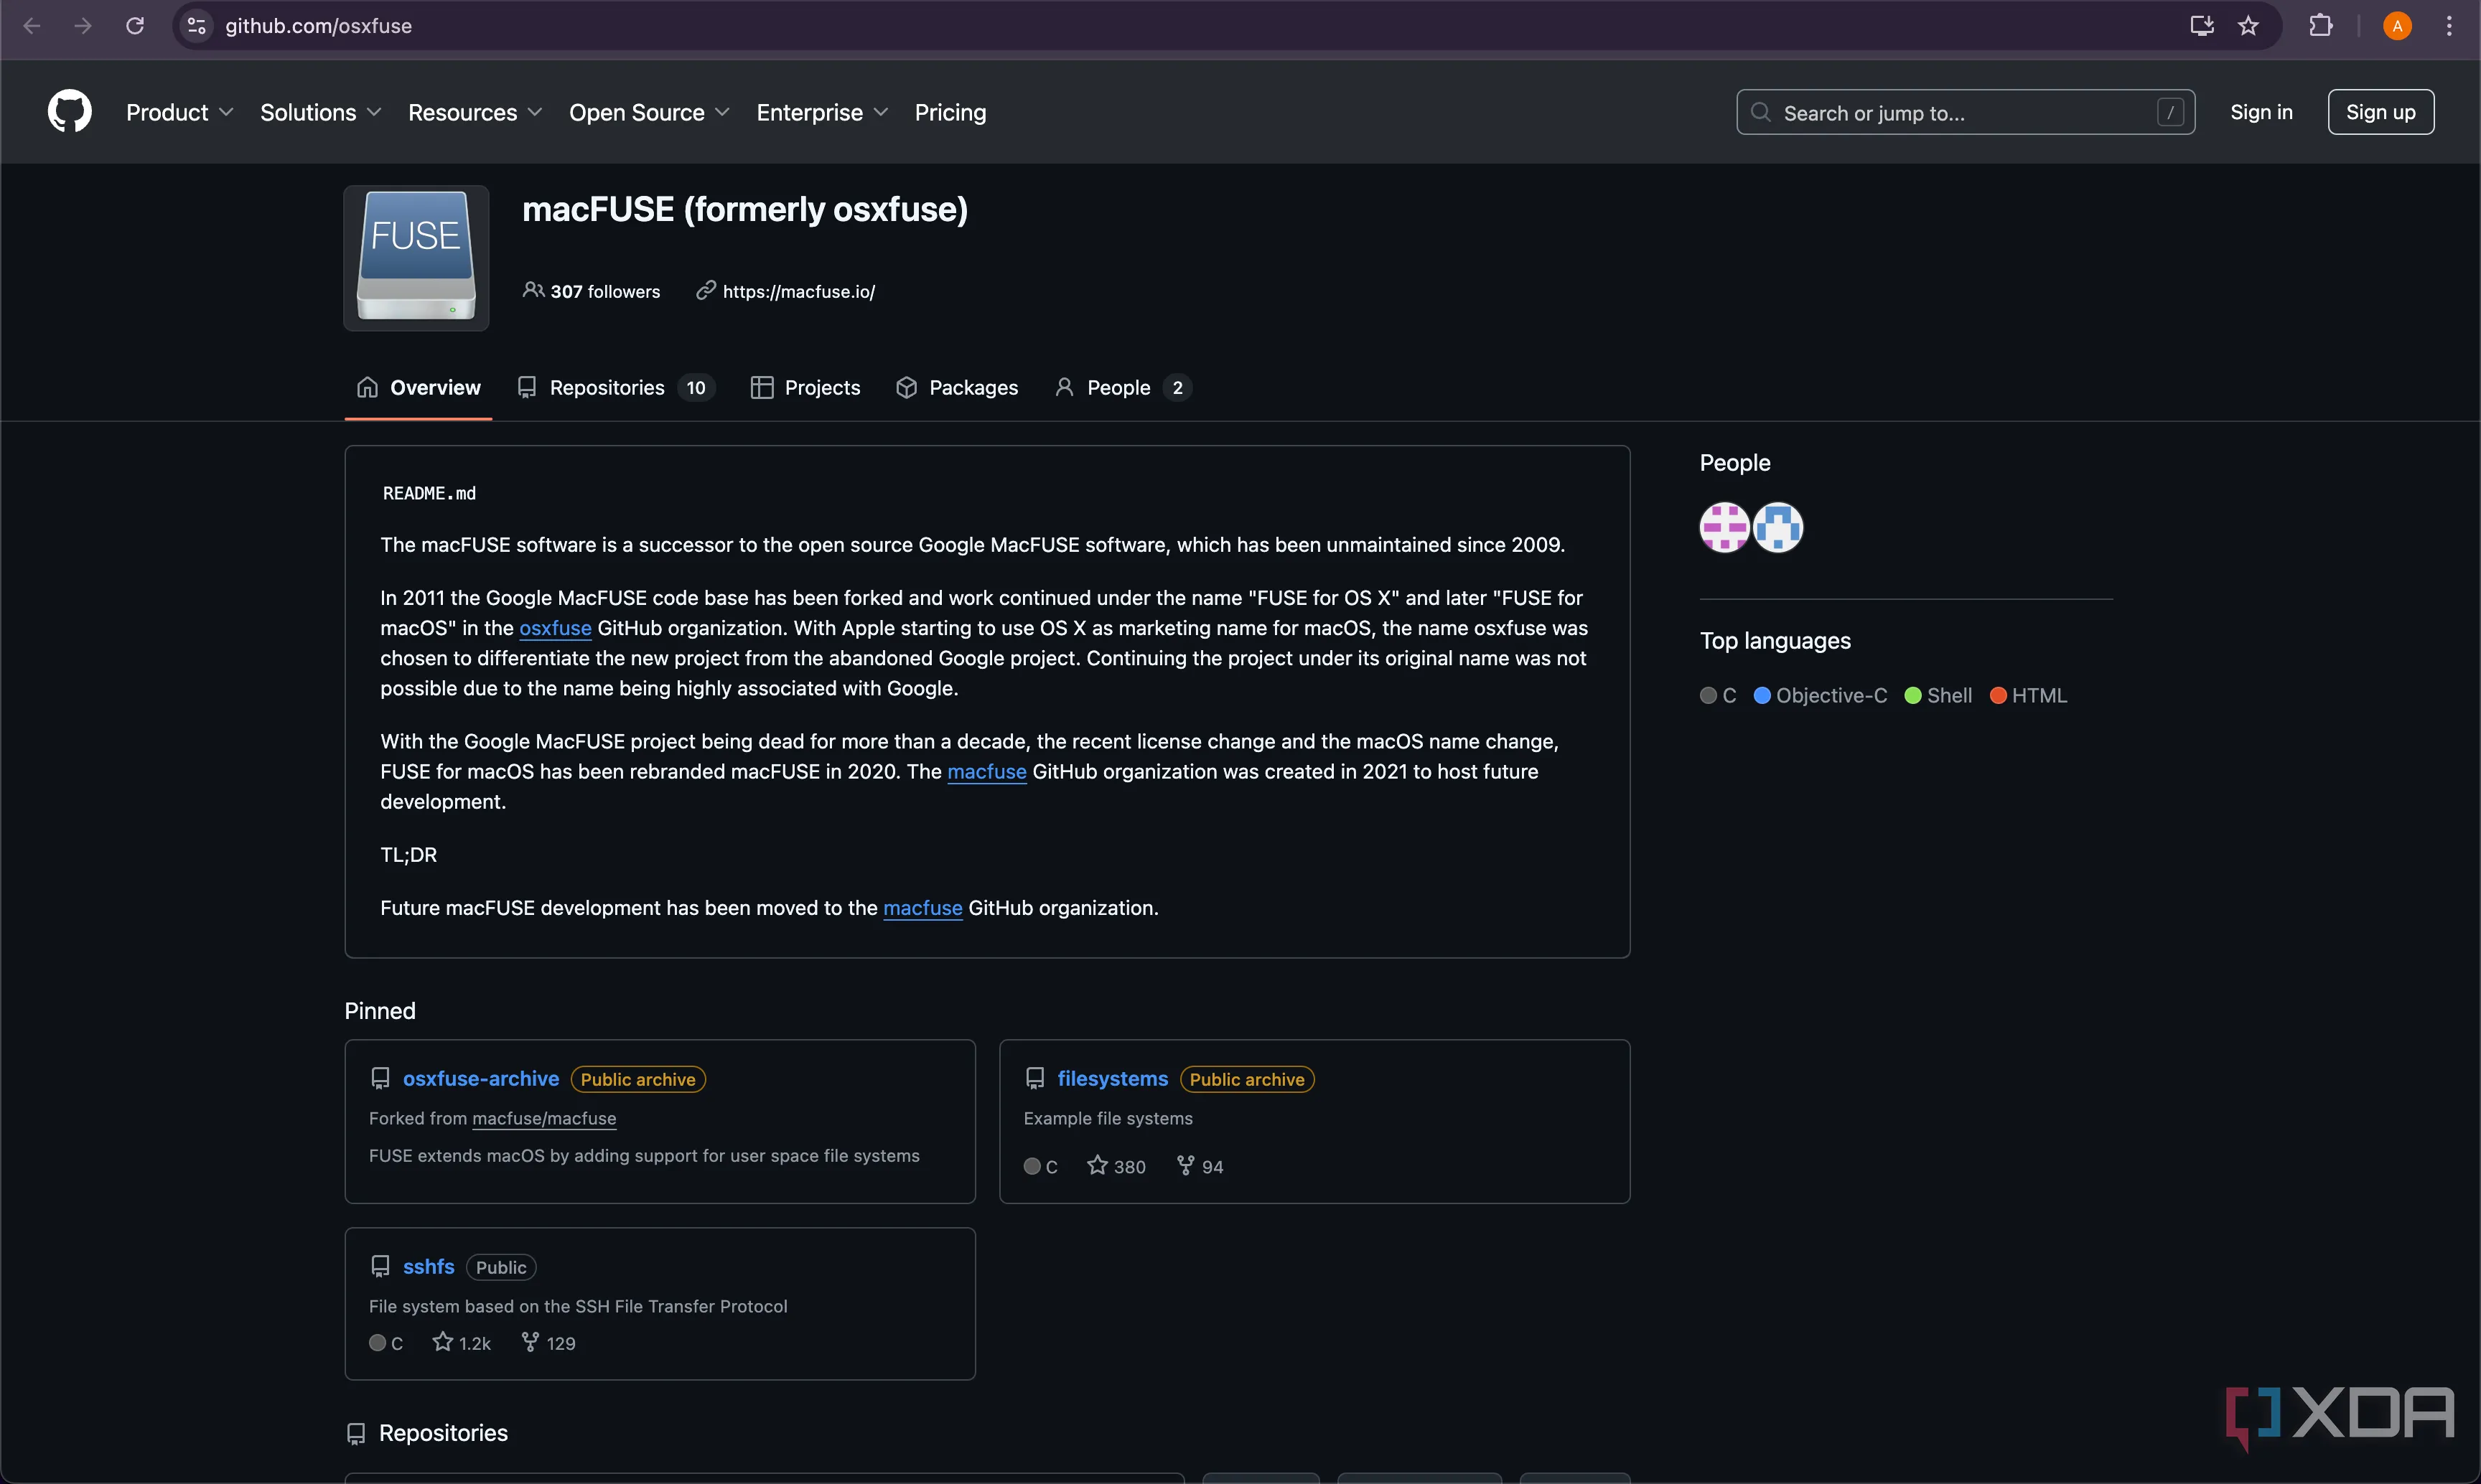Open the sshfs repository
This screenshot has width=2481, height=1484.
click(x=428, y=1266)
